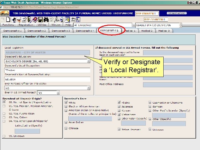Click the principal tribe name field
This screenshot has height=150, width=200.
[90, 119]
